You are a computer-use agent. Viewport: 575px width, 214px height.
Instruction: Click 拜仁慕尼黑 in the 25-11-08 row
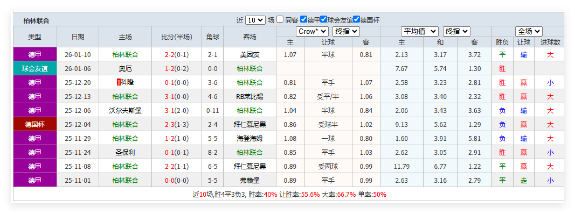click(x=250, y=166)
